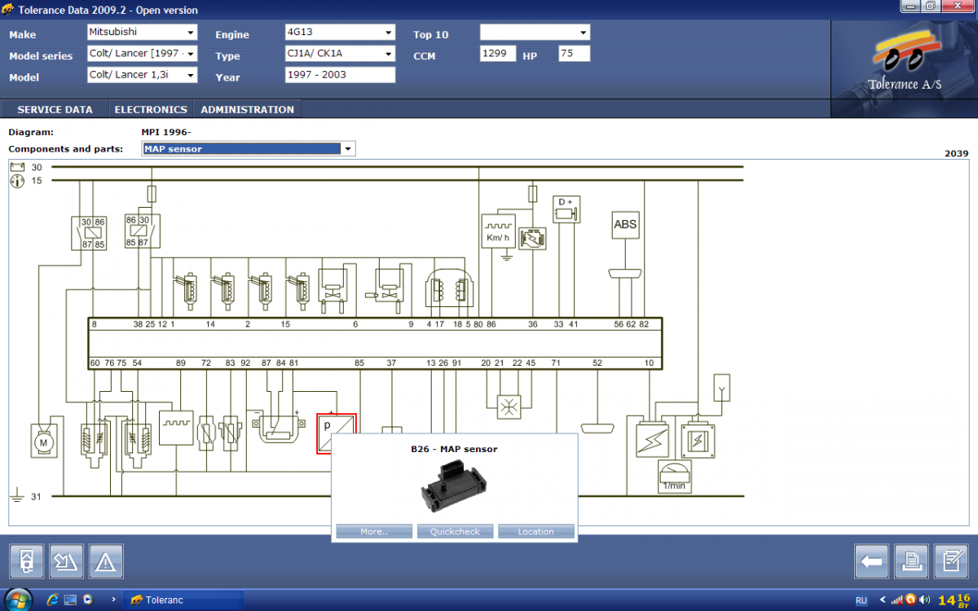
Task: Select the ABS component in the diagram
Action: (x=625, y=225)
